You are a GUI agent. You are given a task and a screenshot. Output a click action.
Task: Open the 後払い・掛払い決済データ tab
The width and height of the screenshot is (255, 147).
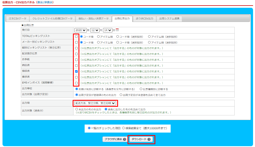[x=94, y=19]
